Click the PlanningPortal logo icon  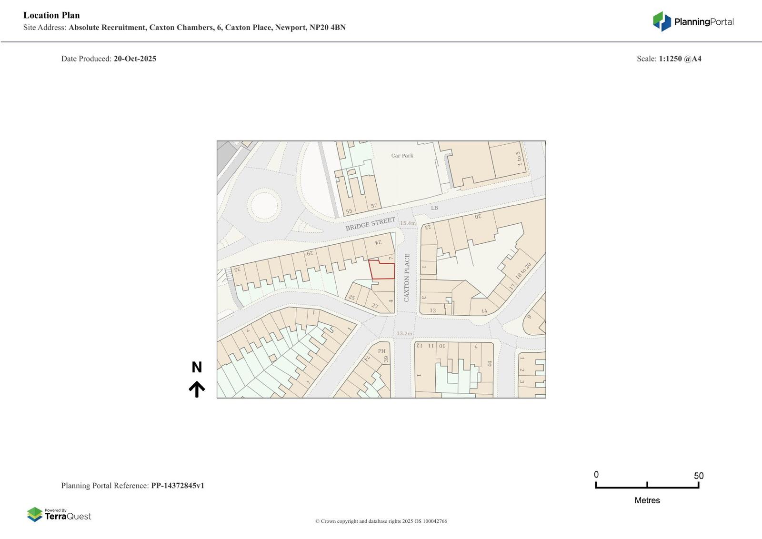tap(662, 21)
